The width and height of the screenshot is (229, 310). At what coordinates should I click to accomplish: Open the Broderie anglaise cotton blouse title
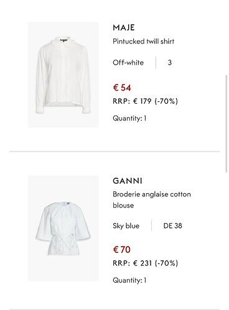tap(152, 200)
